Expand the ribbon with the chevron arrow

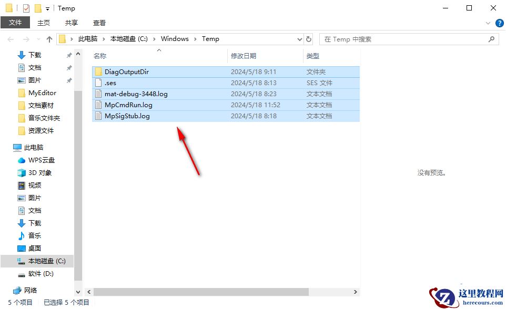point(488,23)
